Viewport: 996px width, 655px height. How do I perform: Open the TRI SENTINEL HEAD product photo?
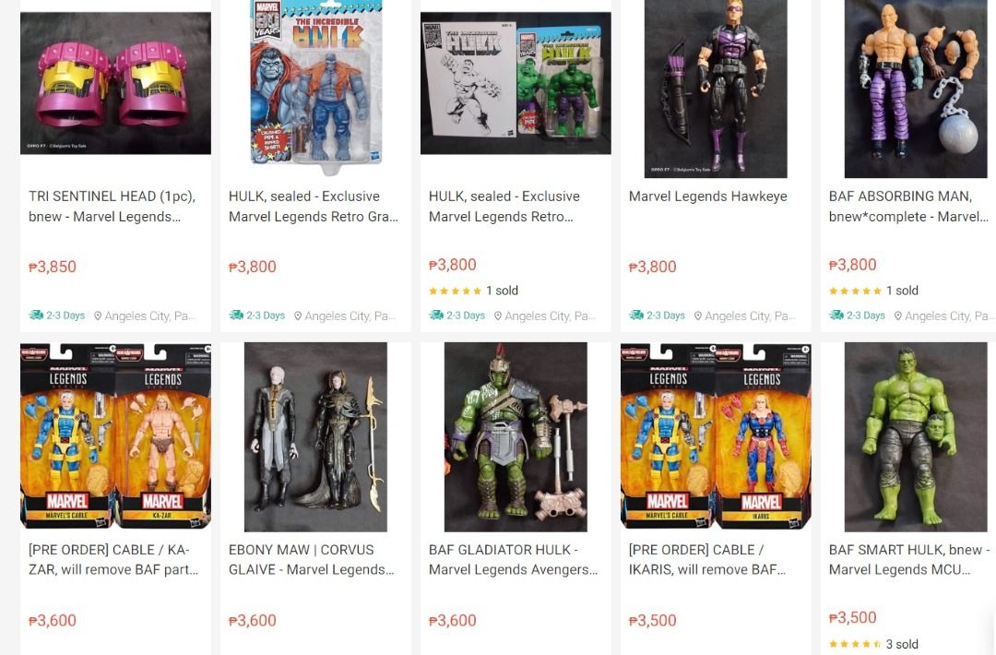[x=115, y=83]
